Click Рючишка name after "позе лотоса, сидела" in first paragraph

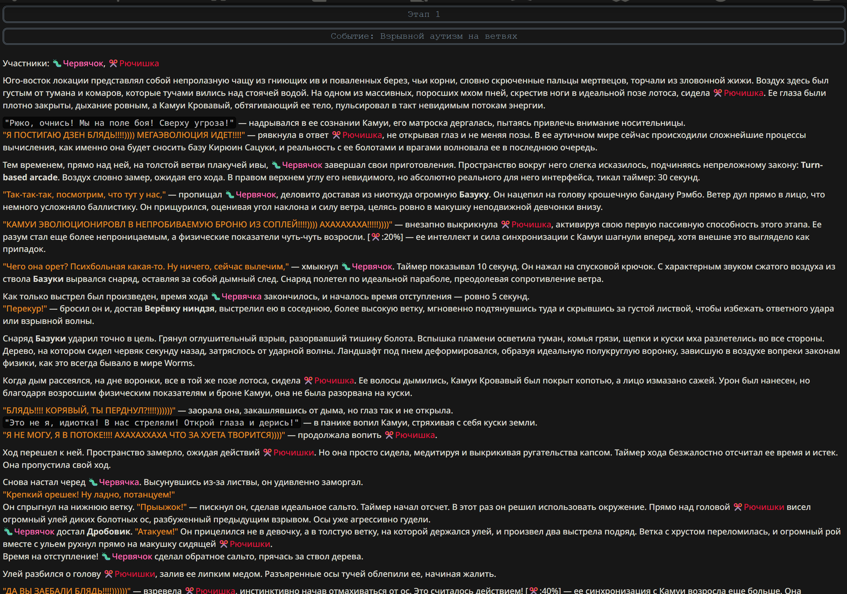pyautogui.click(x=743, y=93)
